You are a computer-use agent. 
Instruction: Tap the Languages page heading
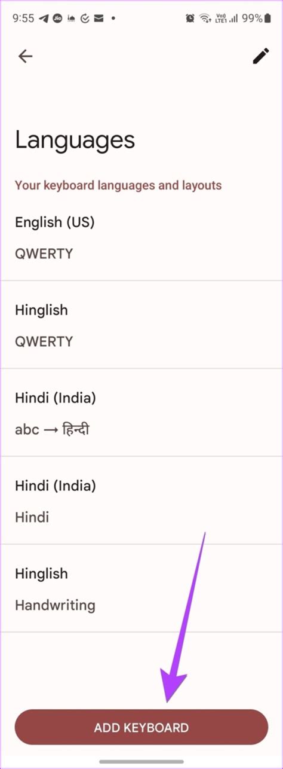(75, 141)
